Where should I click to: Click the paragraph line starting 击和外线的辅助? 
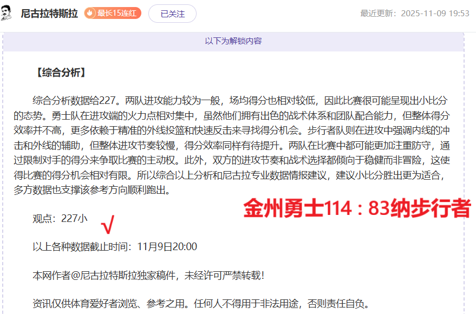click(x=232, y=146)
